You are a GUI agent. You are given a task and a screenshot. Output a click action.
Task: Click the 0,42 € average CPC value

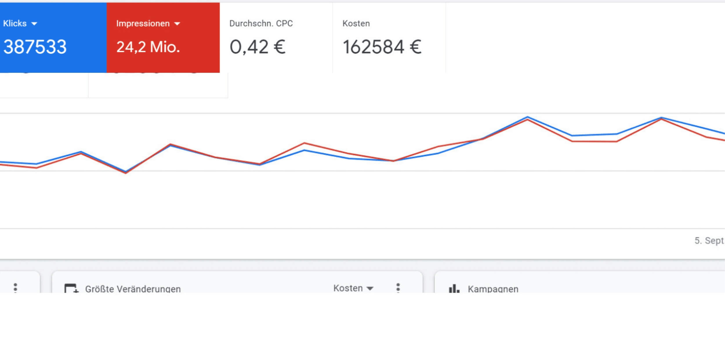[x=258, y=47]
